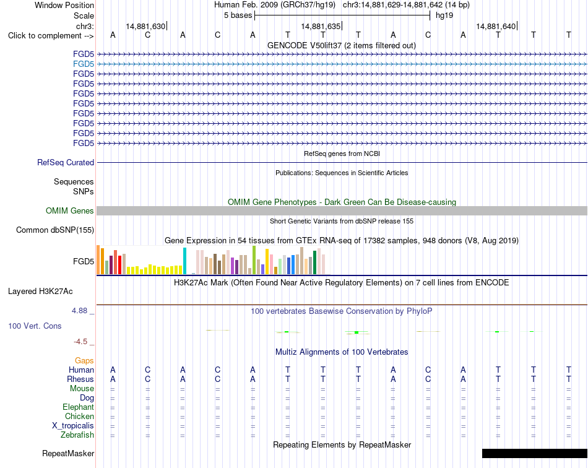Click the black RepeatMasker repeat element block

(x=534, y=453)
